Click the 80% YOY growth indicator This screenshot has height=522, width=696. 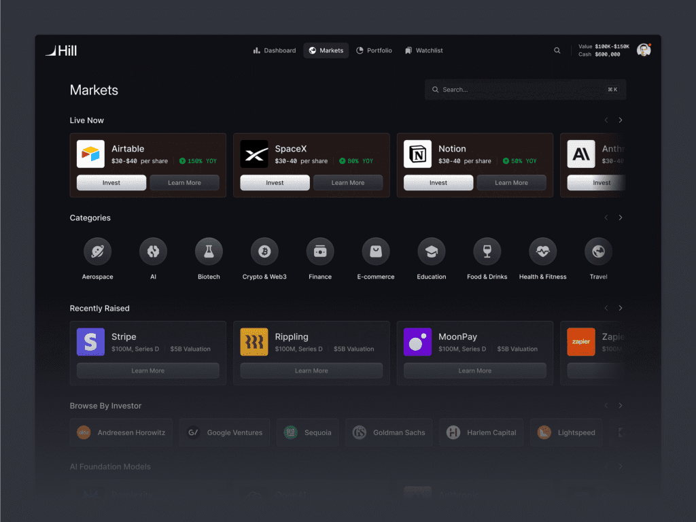click(x=356, y=161)
